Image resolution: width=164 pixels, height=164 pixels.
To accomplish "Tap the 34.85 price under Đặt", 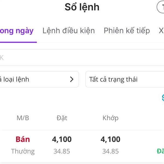I will point(62,151).
